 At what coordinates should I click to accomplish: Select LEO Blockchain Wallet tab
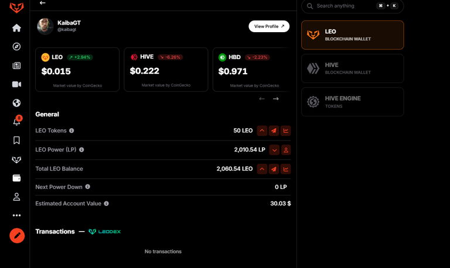(x=352, y=35)
